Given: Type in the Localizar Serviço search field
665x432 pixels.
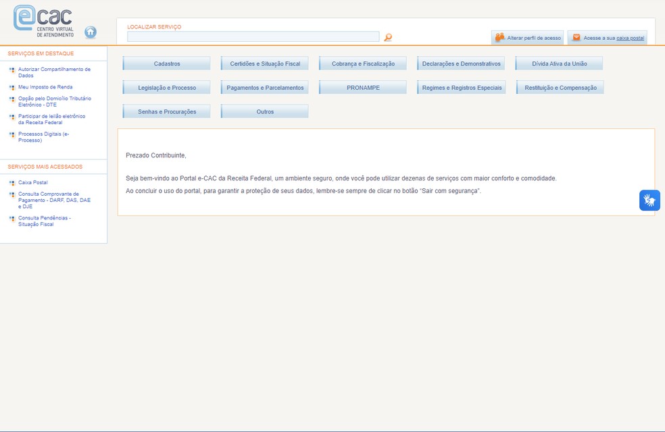Looking at the screenshot, I should coord(253,36).
